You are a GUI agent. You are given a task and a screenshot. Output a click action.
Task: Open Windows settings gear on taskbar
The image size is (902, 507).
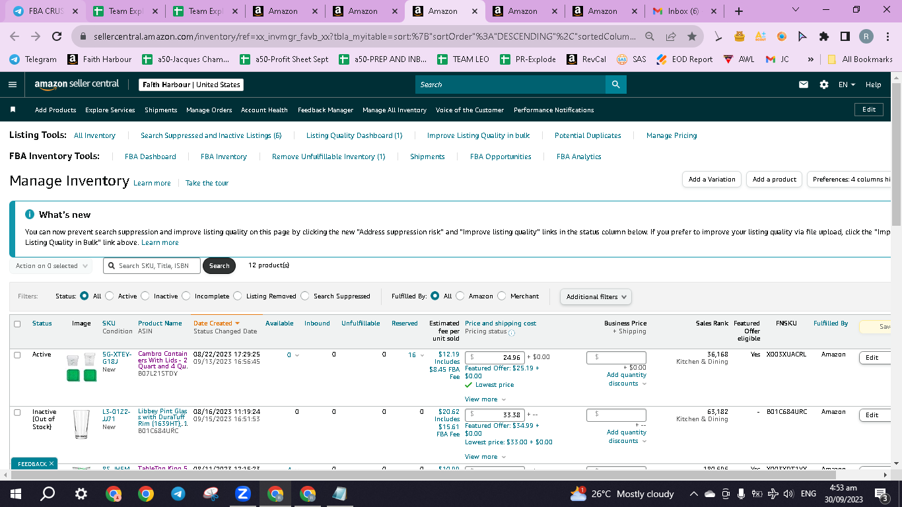(x=81, y=494)
